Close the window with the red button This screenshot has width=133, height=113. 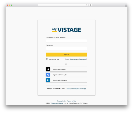[8, 5]
